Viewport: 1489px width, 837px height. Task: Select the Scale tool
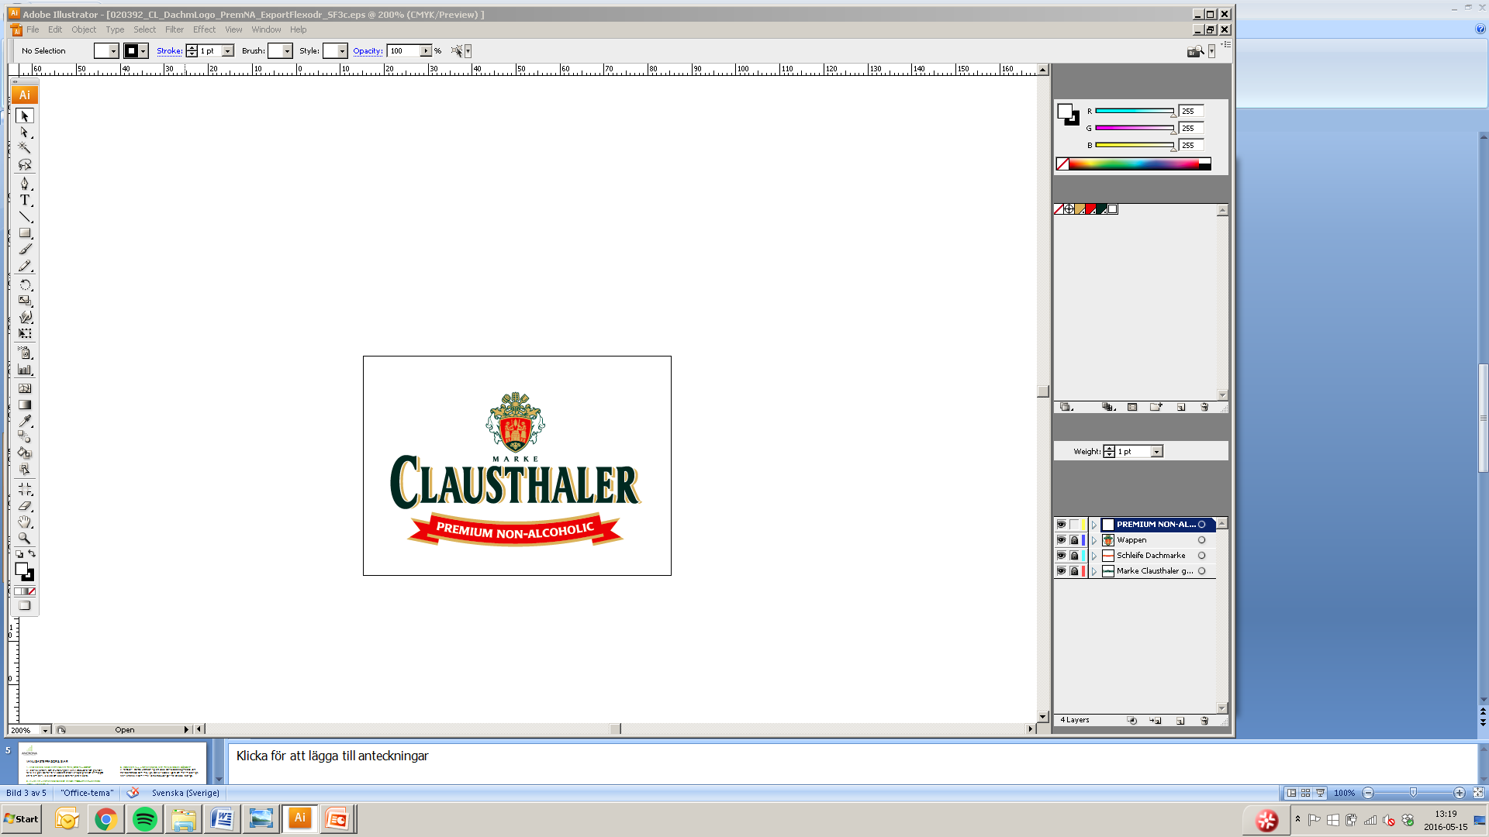[25, 301]
